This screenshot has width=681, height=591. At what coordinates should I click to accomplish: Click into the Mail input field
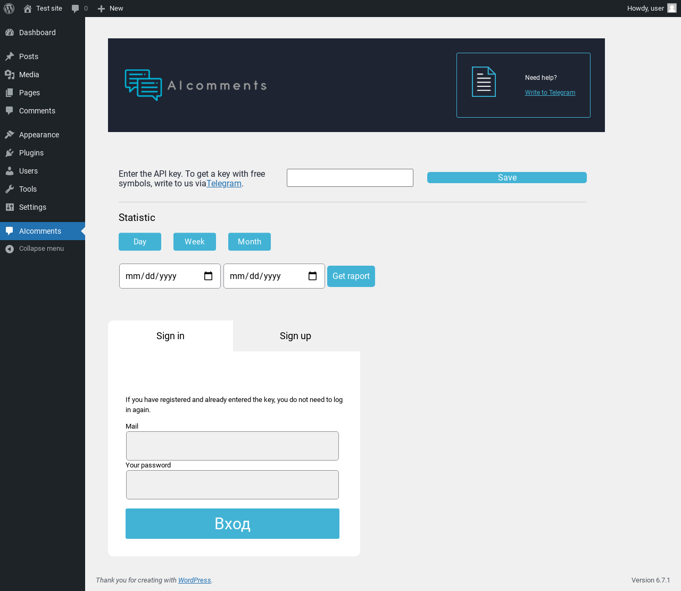click(232, 446)
